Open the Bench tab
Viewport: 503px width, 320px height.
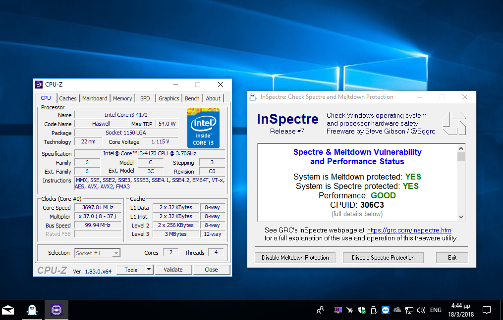coord(192,98)
